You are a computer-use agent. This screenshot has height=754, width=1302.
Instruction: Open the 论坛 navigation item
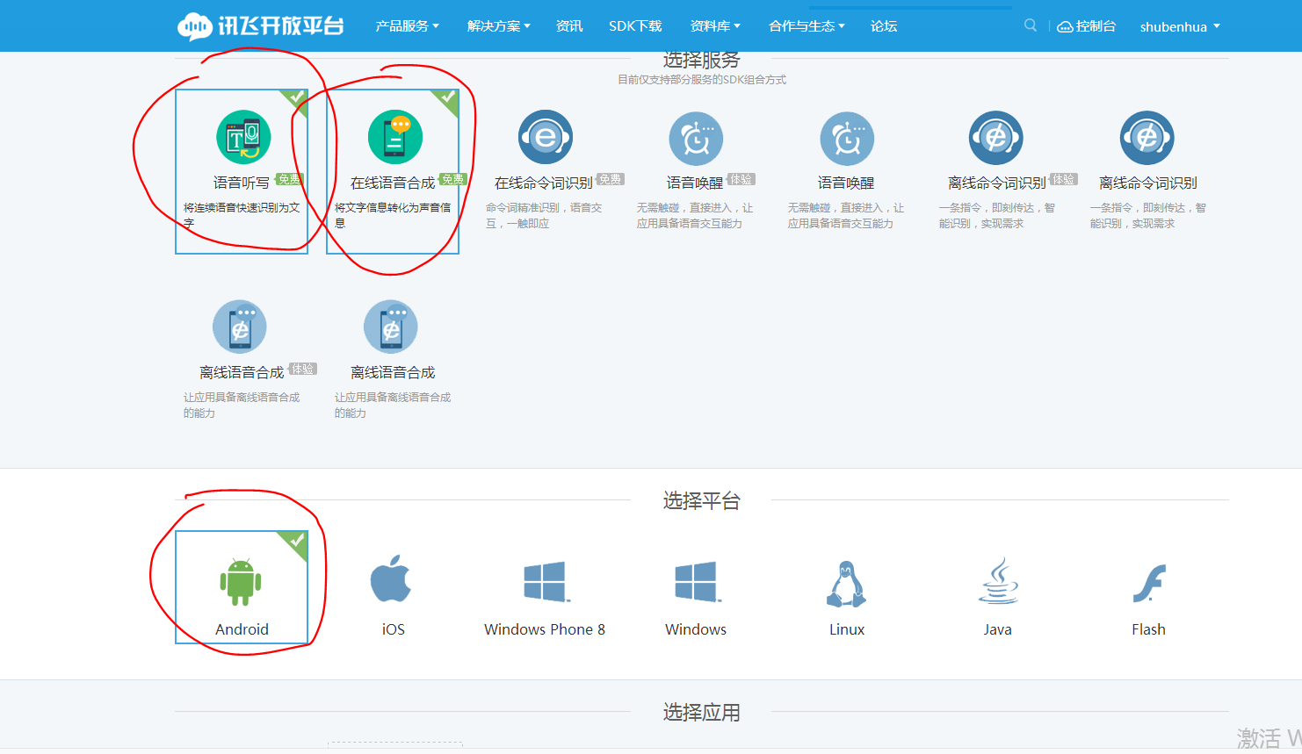(x=884, y=26)
